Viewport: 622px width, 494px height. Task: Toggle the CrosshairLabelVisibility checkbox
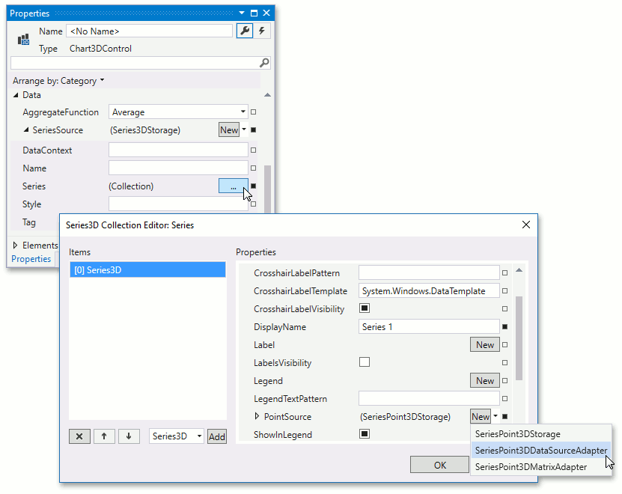(x=365, y=308)
